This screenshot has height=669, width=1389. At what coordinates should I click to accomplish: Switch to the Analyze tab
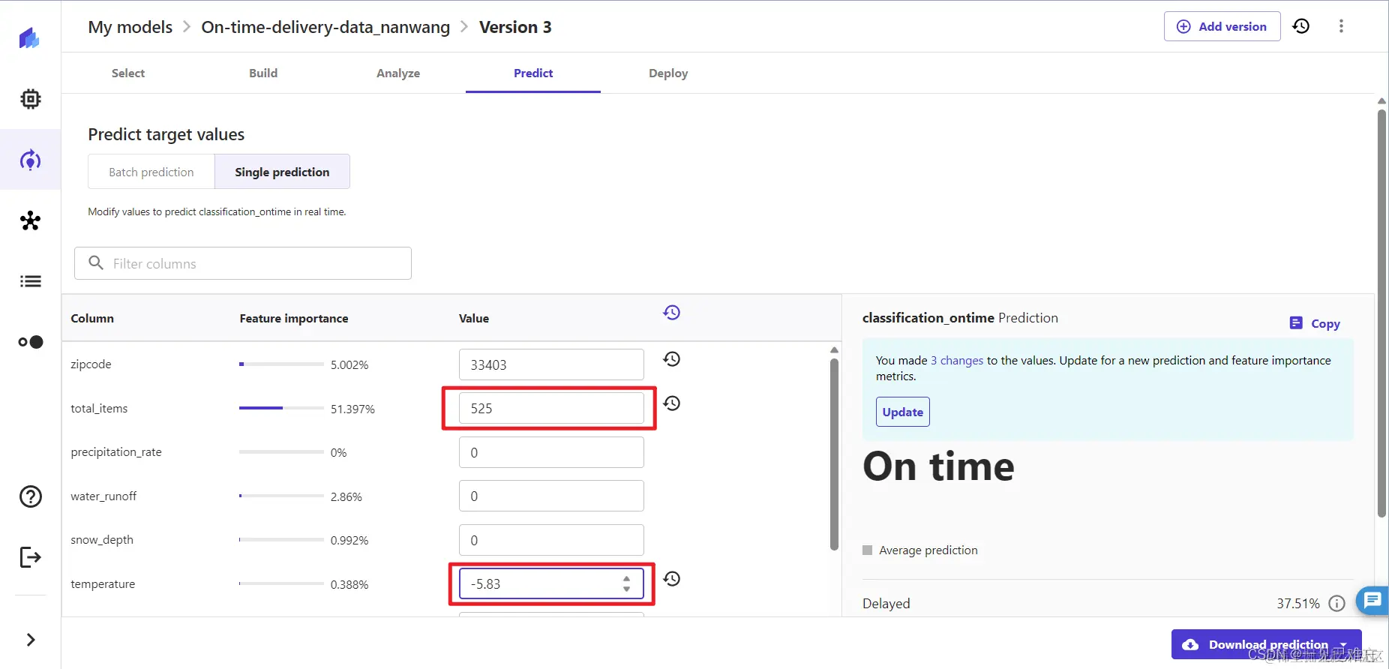(x=398, y=73)
